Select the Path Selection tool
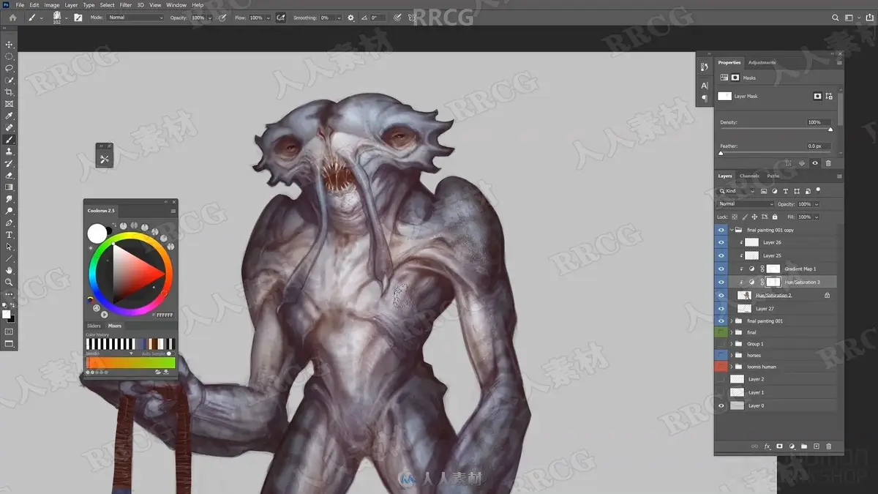This screenshot has width=878, height=494. (10, 247)
